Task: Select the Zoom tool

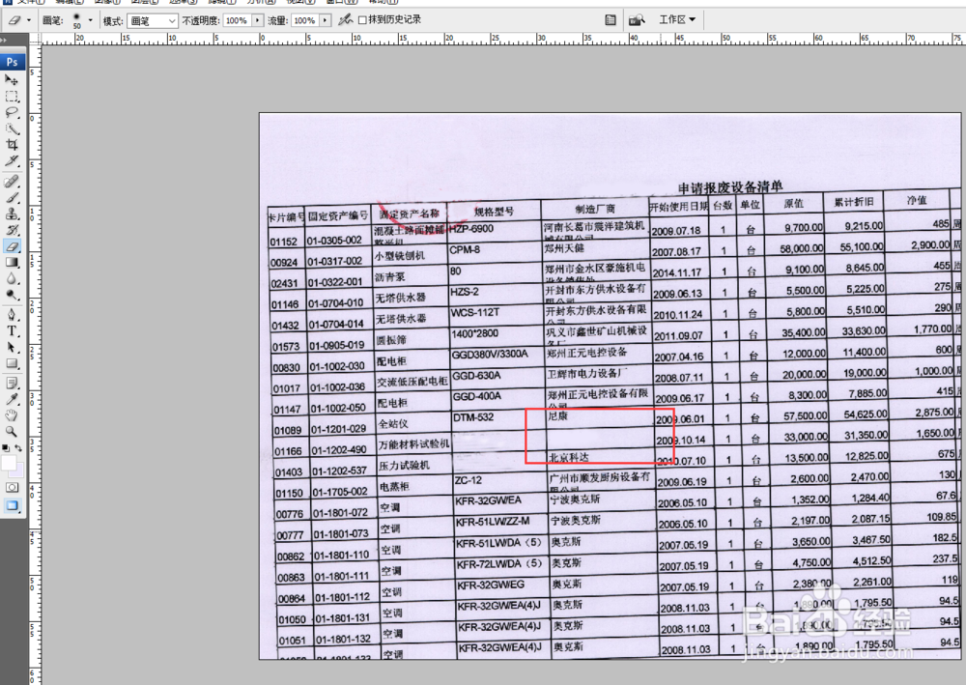Action: [12, 431]
